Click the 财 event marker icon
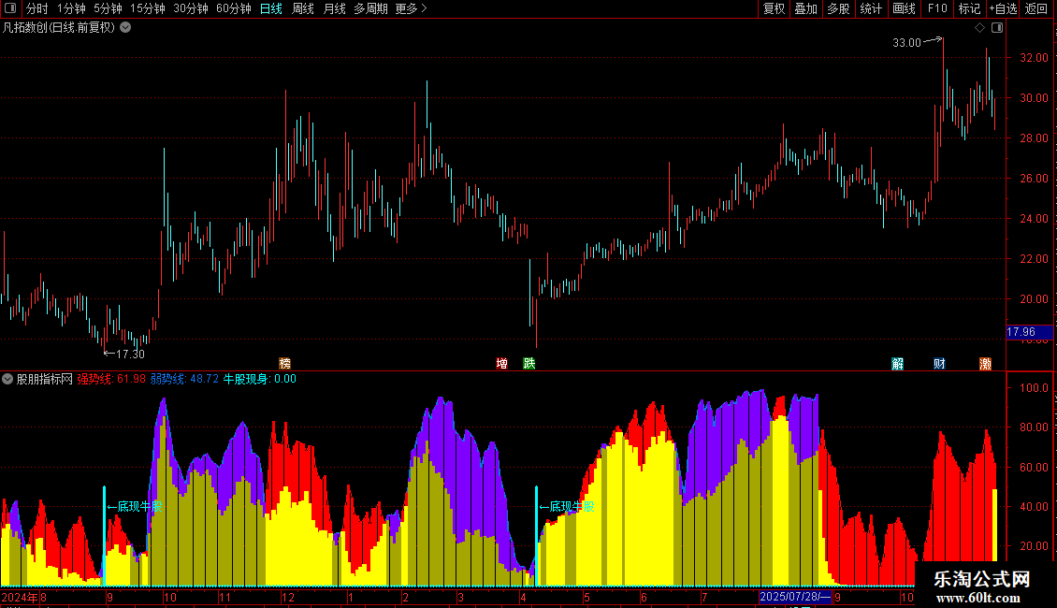Viewport: 1057px width, 608px height. tap(939, 364)
